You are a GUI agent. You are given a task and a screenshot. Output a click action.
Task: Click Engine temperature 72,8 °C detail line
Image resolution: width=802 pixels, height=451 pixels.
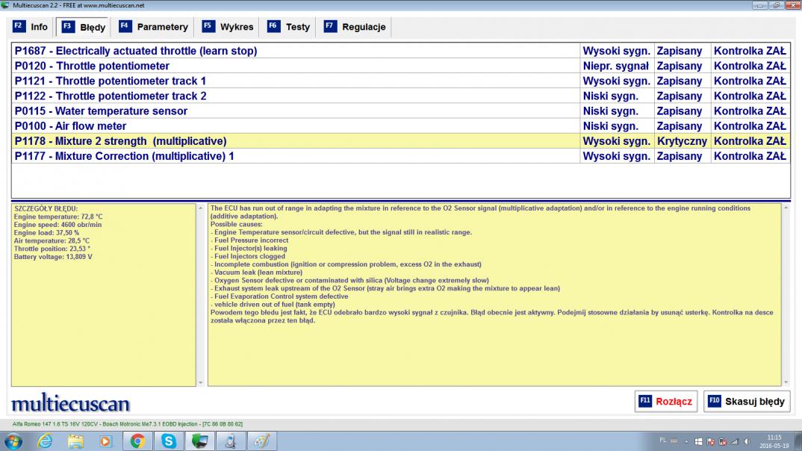click(58, 217)
